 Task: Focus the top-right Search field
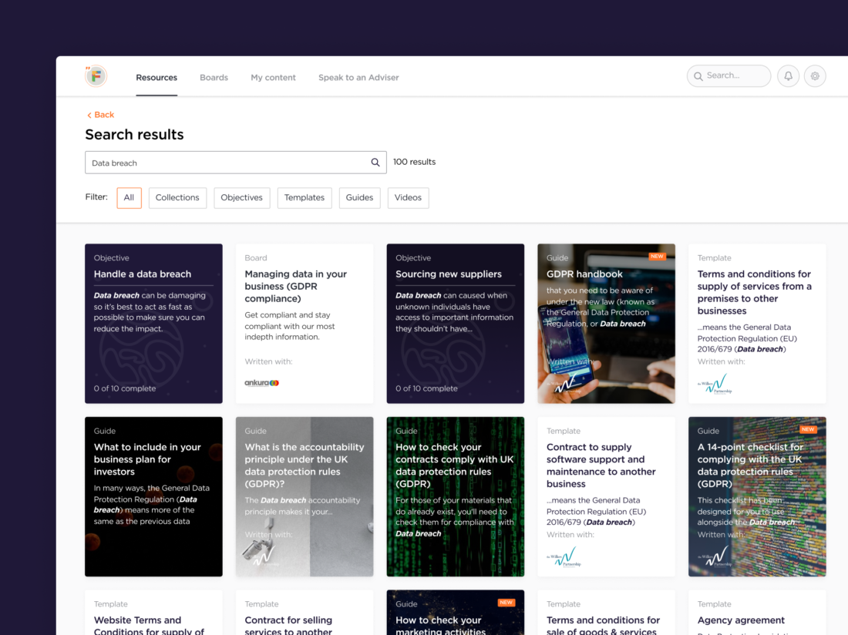729,76
